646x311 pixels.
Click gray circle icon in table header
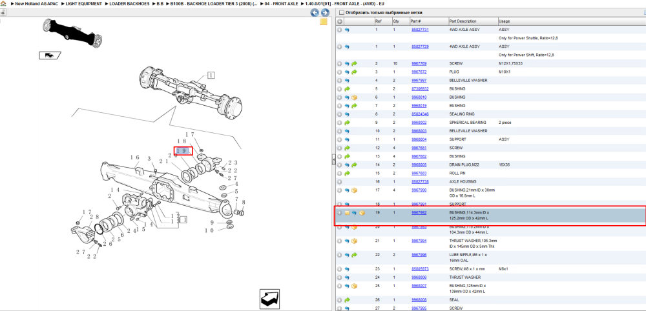coord(340,21)
